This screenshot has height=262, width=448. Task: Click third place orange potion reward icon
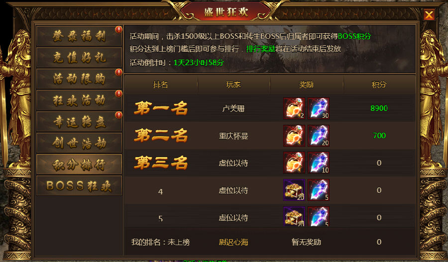click(294, 163)
